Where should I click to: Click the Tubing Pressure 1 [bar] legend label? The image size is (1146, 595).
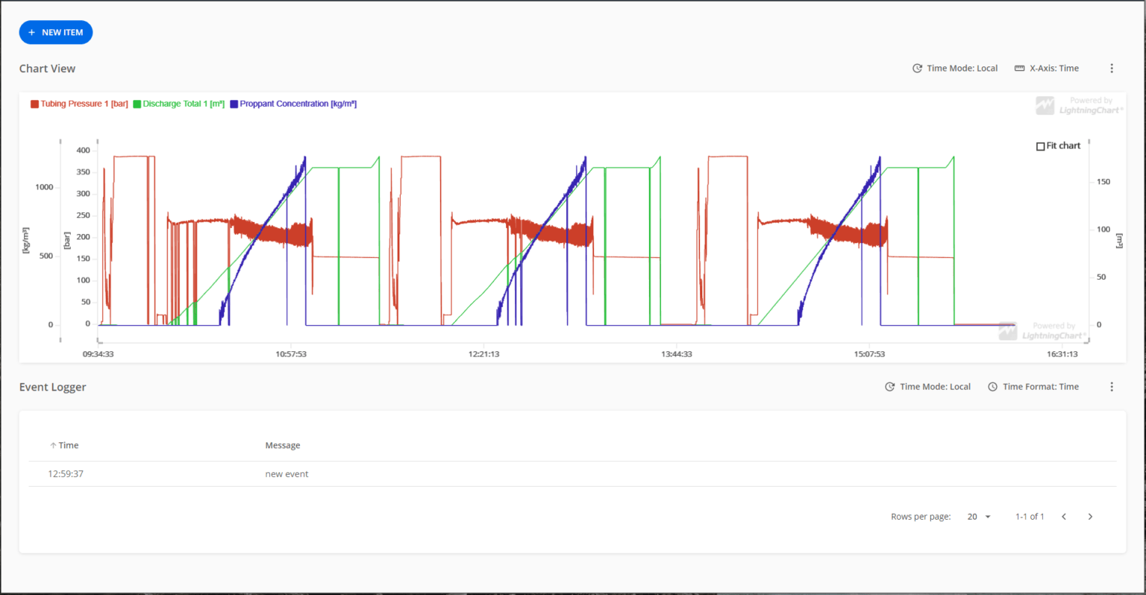84,104
